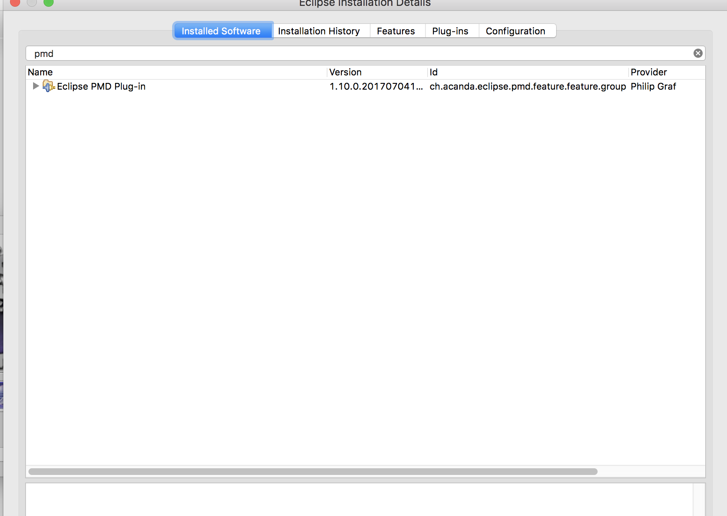Clear the pmd search query via the x icon
727x516 pixels.
coord(698,53)
